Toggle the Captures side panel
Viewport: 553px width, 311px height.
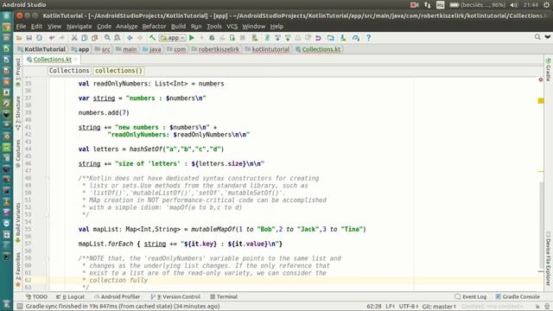pyautogui.click(x=18, y=154)
